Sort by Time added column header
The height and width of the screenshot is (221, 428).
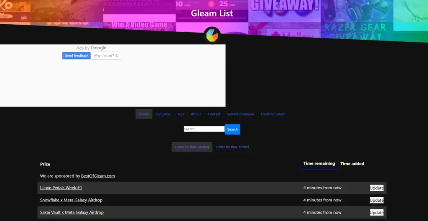tap(352, 164)
